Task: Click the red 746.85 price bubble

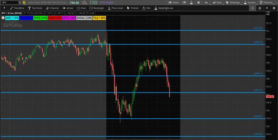Action: [270, 97]
